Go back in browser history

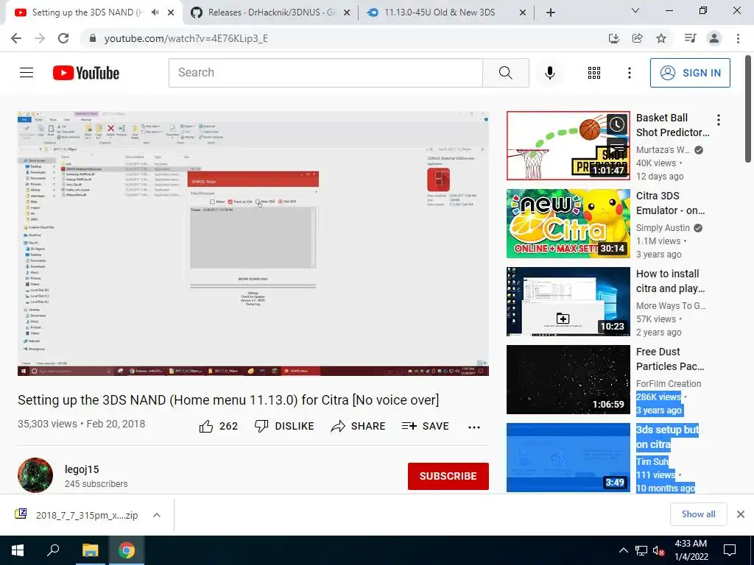click(x=16, y=38)
